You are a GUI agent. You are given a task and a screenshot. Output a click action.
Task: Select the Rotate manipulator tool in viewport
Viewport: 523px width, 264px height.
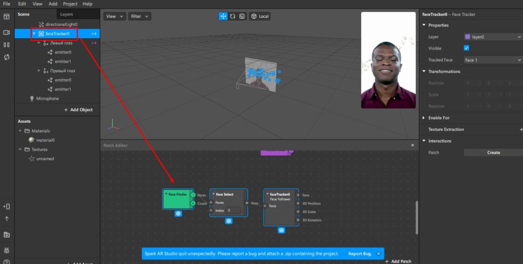(232, 16)
